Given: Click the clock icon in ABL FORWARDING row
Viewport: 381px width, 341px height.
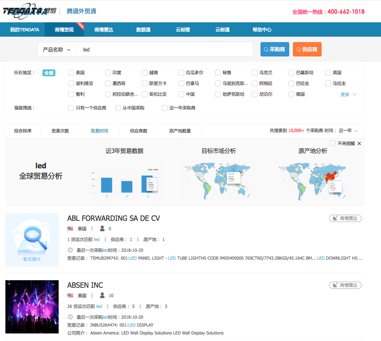Looking at the screenshot, I should [70, 250].
